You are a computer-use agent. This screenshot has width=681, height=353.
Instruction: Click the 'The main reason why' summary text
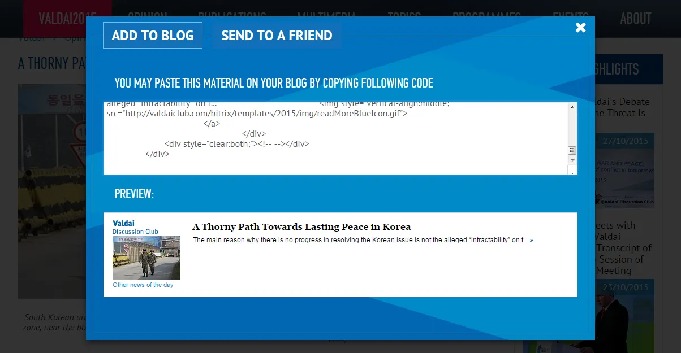pyautogui.click(x=360, y=240)
